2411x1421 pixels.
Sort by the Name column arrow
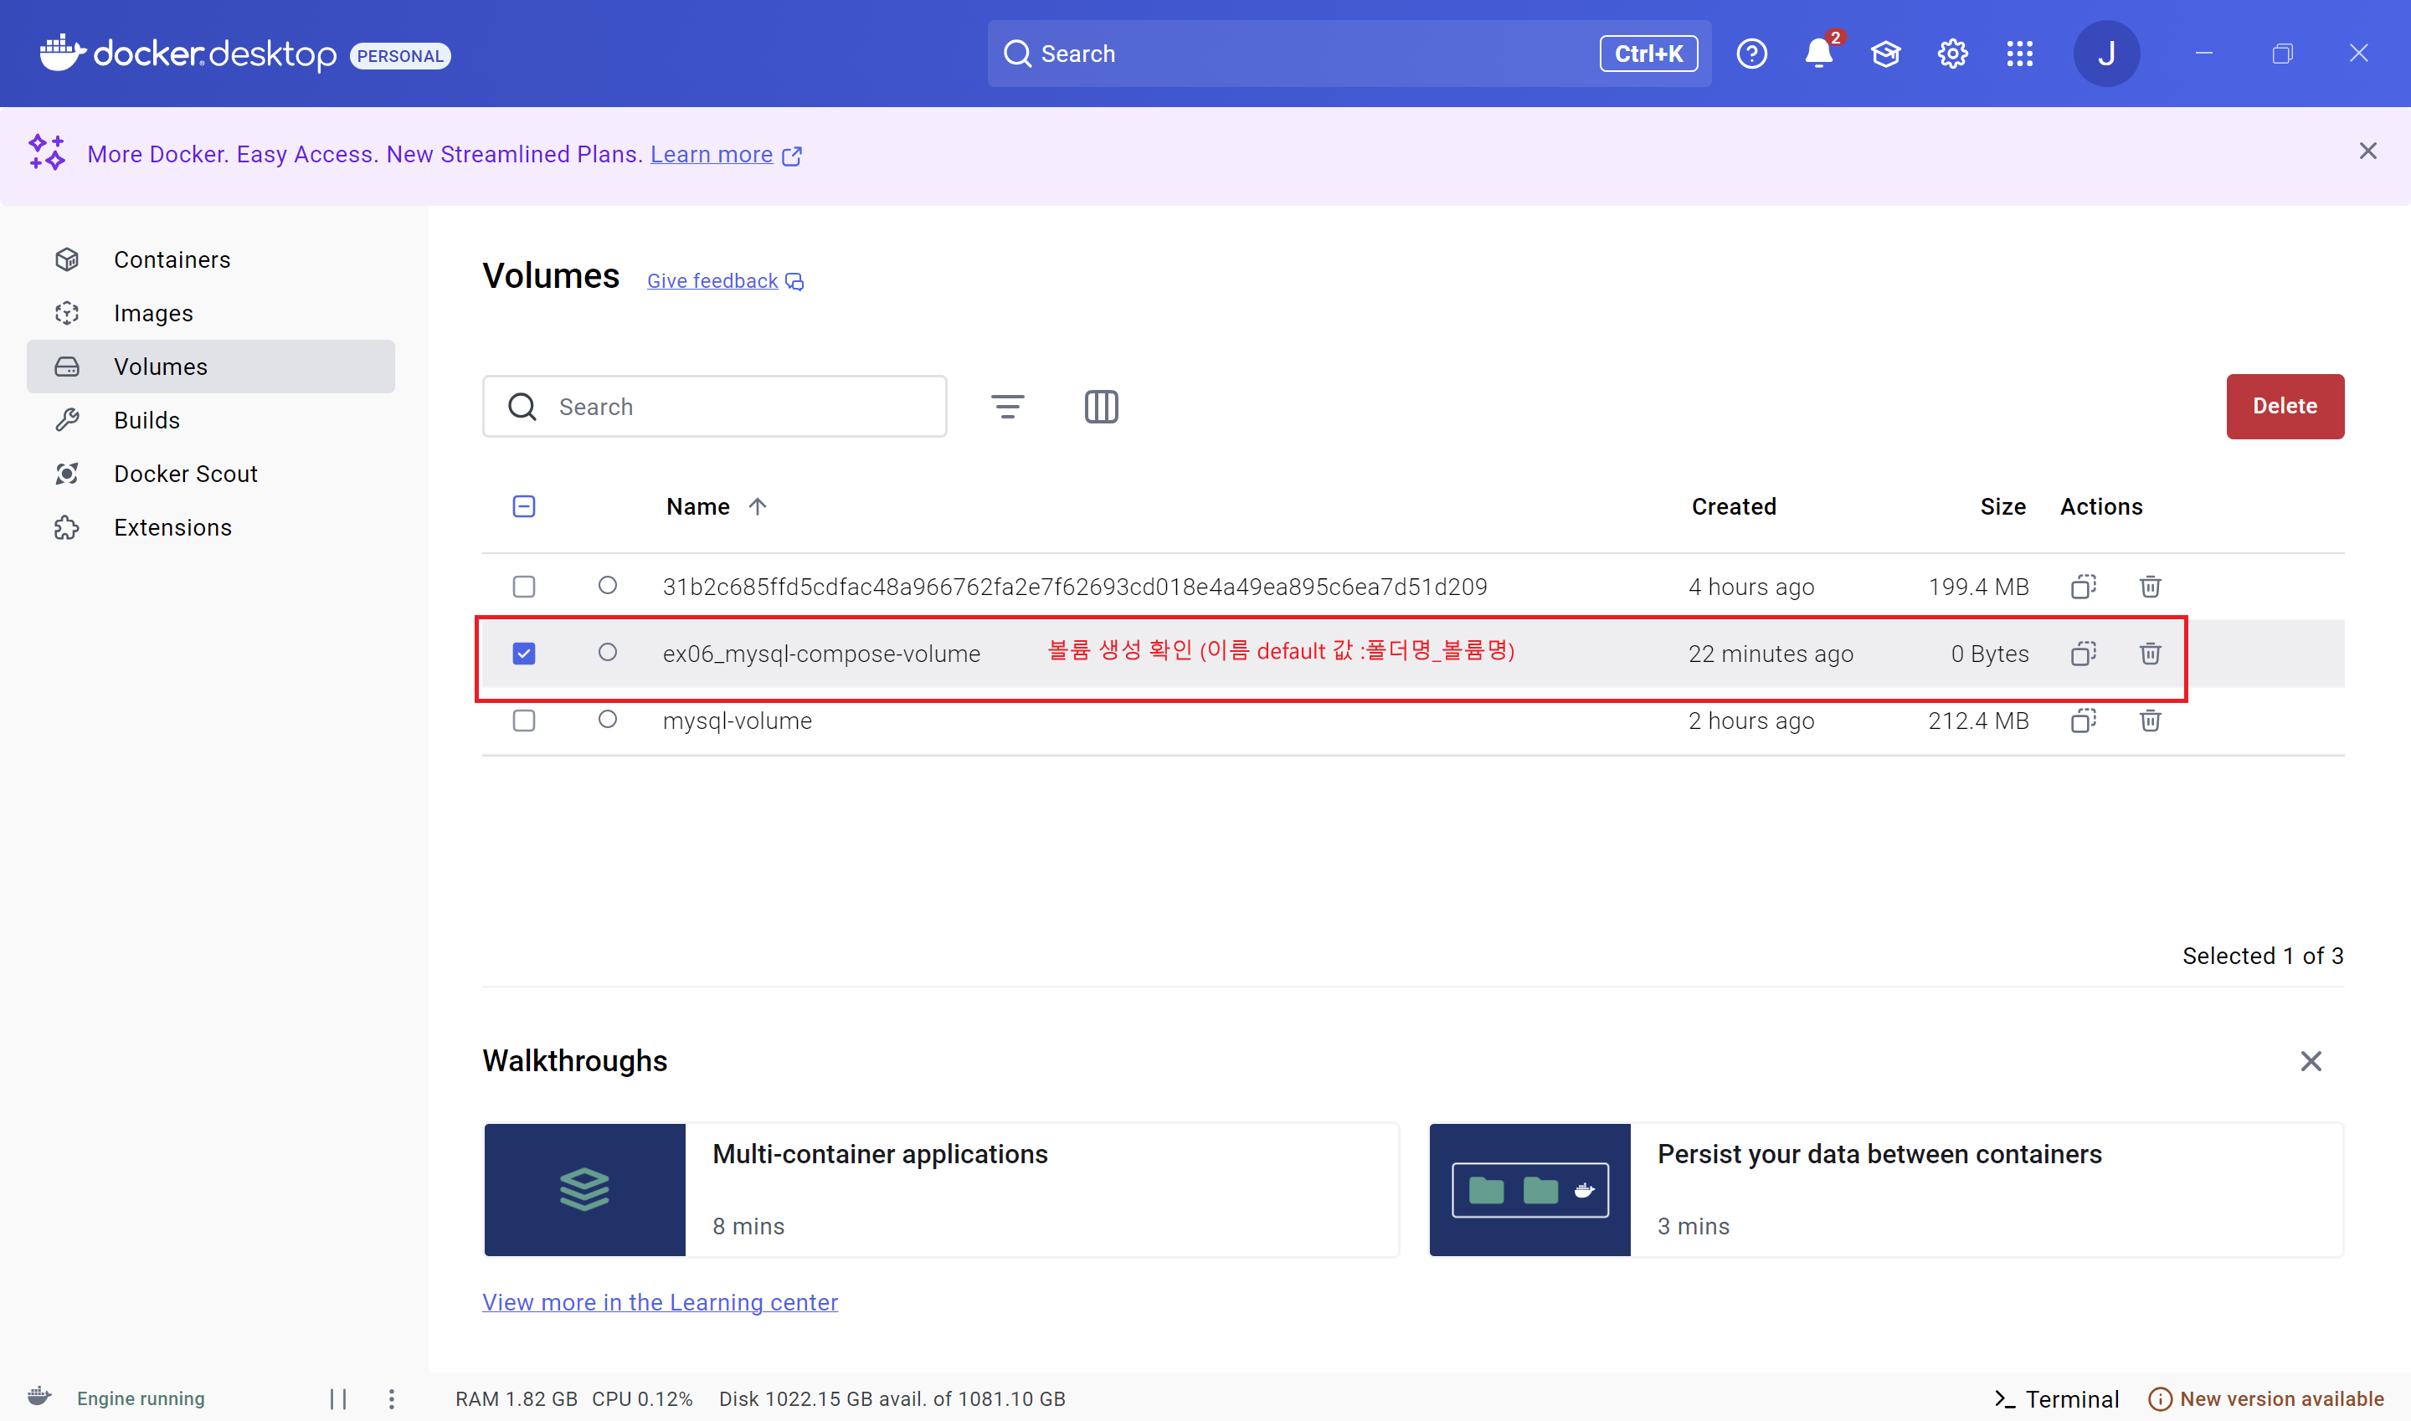(x=757, y=506)
